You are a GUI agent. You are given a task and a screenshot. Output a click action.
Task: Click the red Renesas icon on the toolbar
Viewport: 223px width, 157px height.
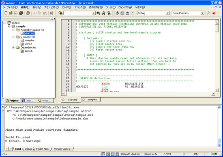click(214, 13)
